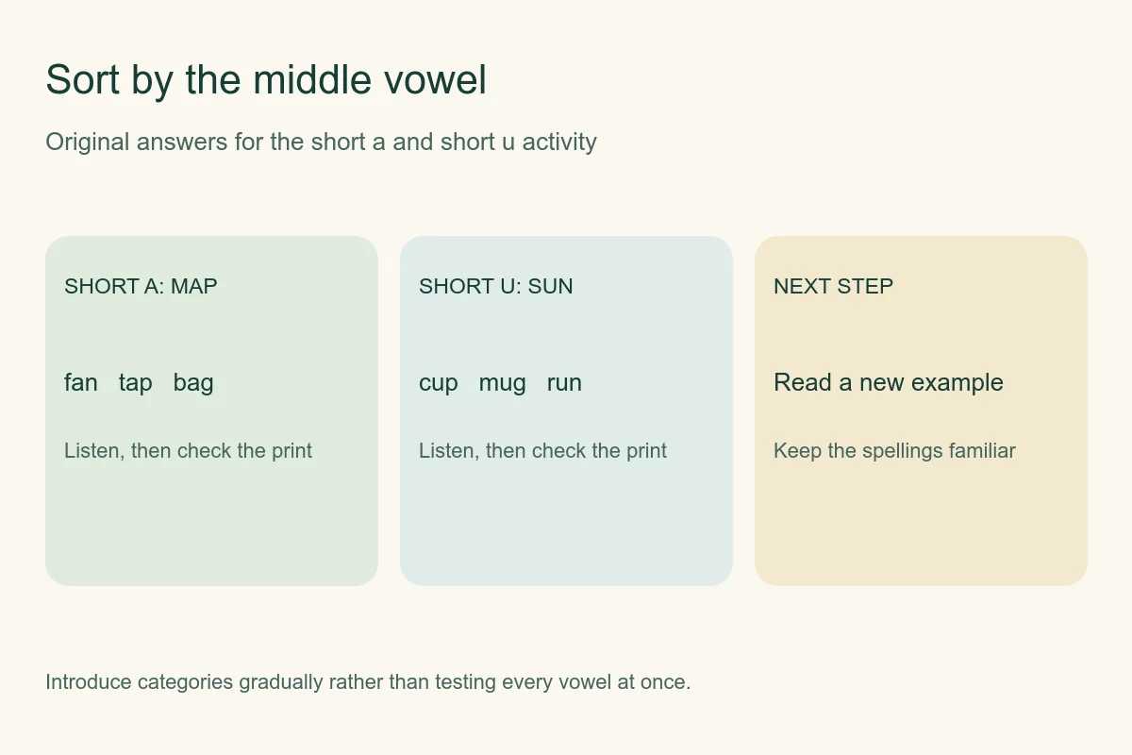The height and width of the screenshot is (755, 1132).
Task: Open the Short U: Sun card heading
Action: coord(496,286)
